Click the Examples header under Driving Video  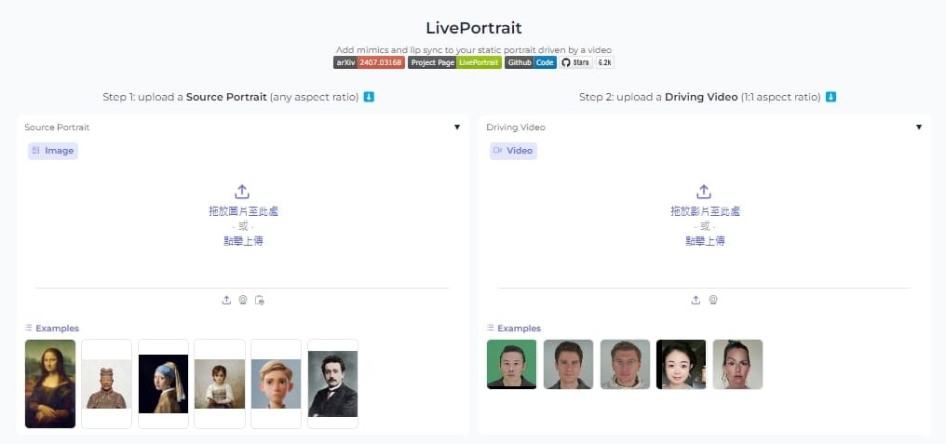pos(513,329)
